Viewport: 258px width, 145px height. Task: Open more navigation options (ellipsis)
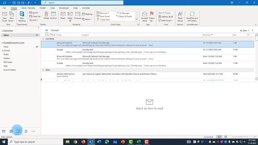(x=33, y=131)
